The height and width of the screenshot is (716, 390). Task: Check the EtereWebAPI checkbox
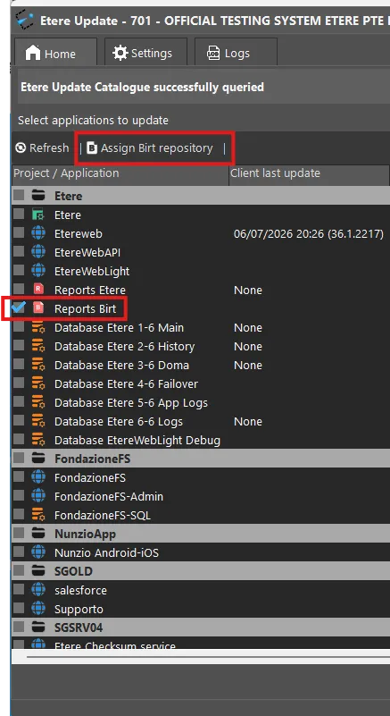tap(19, 251)
